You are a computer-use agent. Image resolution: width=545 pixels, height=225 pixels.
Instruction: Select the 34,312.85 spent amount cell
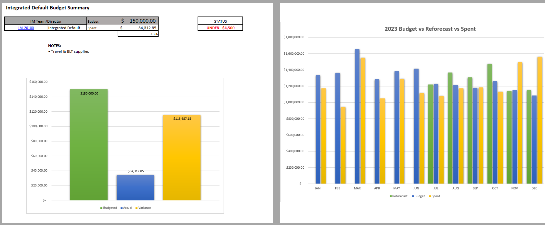(x=138, y=28)
